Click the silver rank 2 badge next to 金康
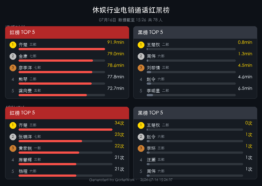Image resolution: width=262 pixels, height=186 pixels. 13,56
